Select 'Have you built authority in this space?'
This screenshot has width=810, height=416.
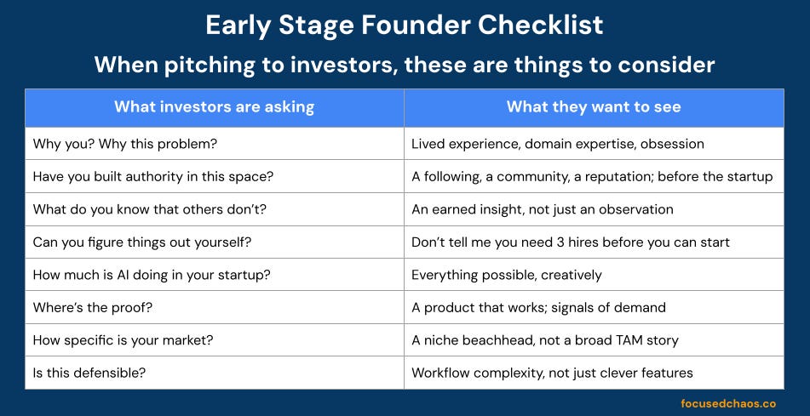pos(215,176)
